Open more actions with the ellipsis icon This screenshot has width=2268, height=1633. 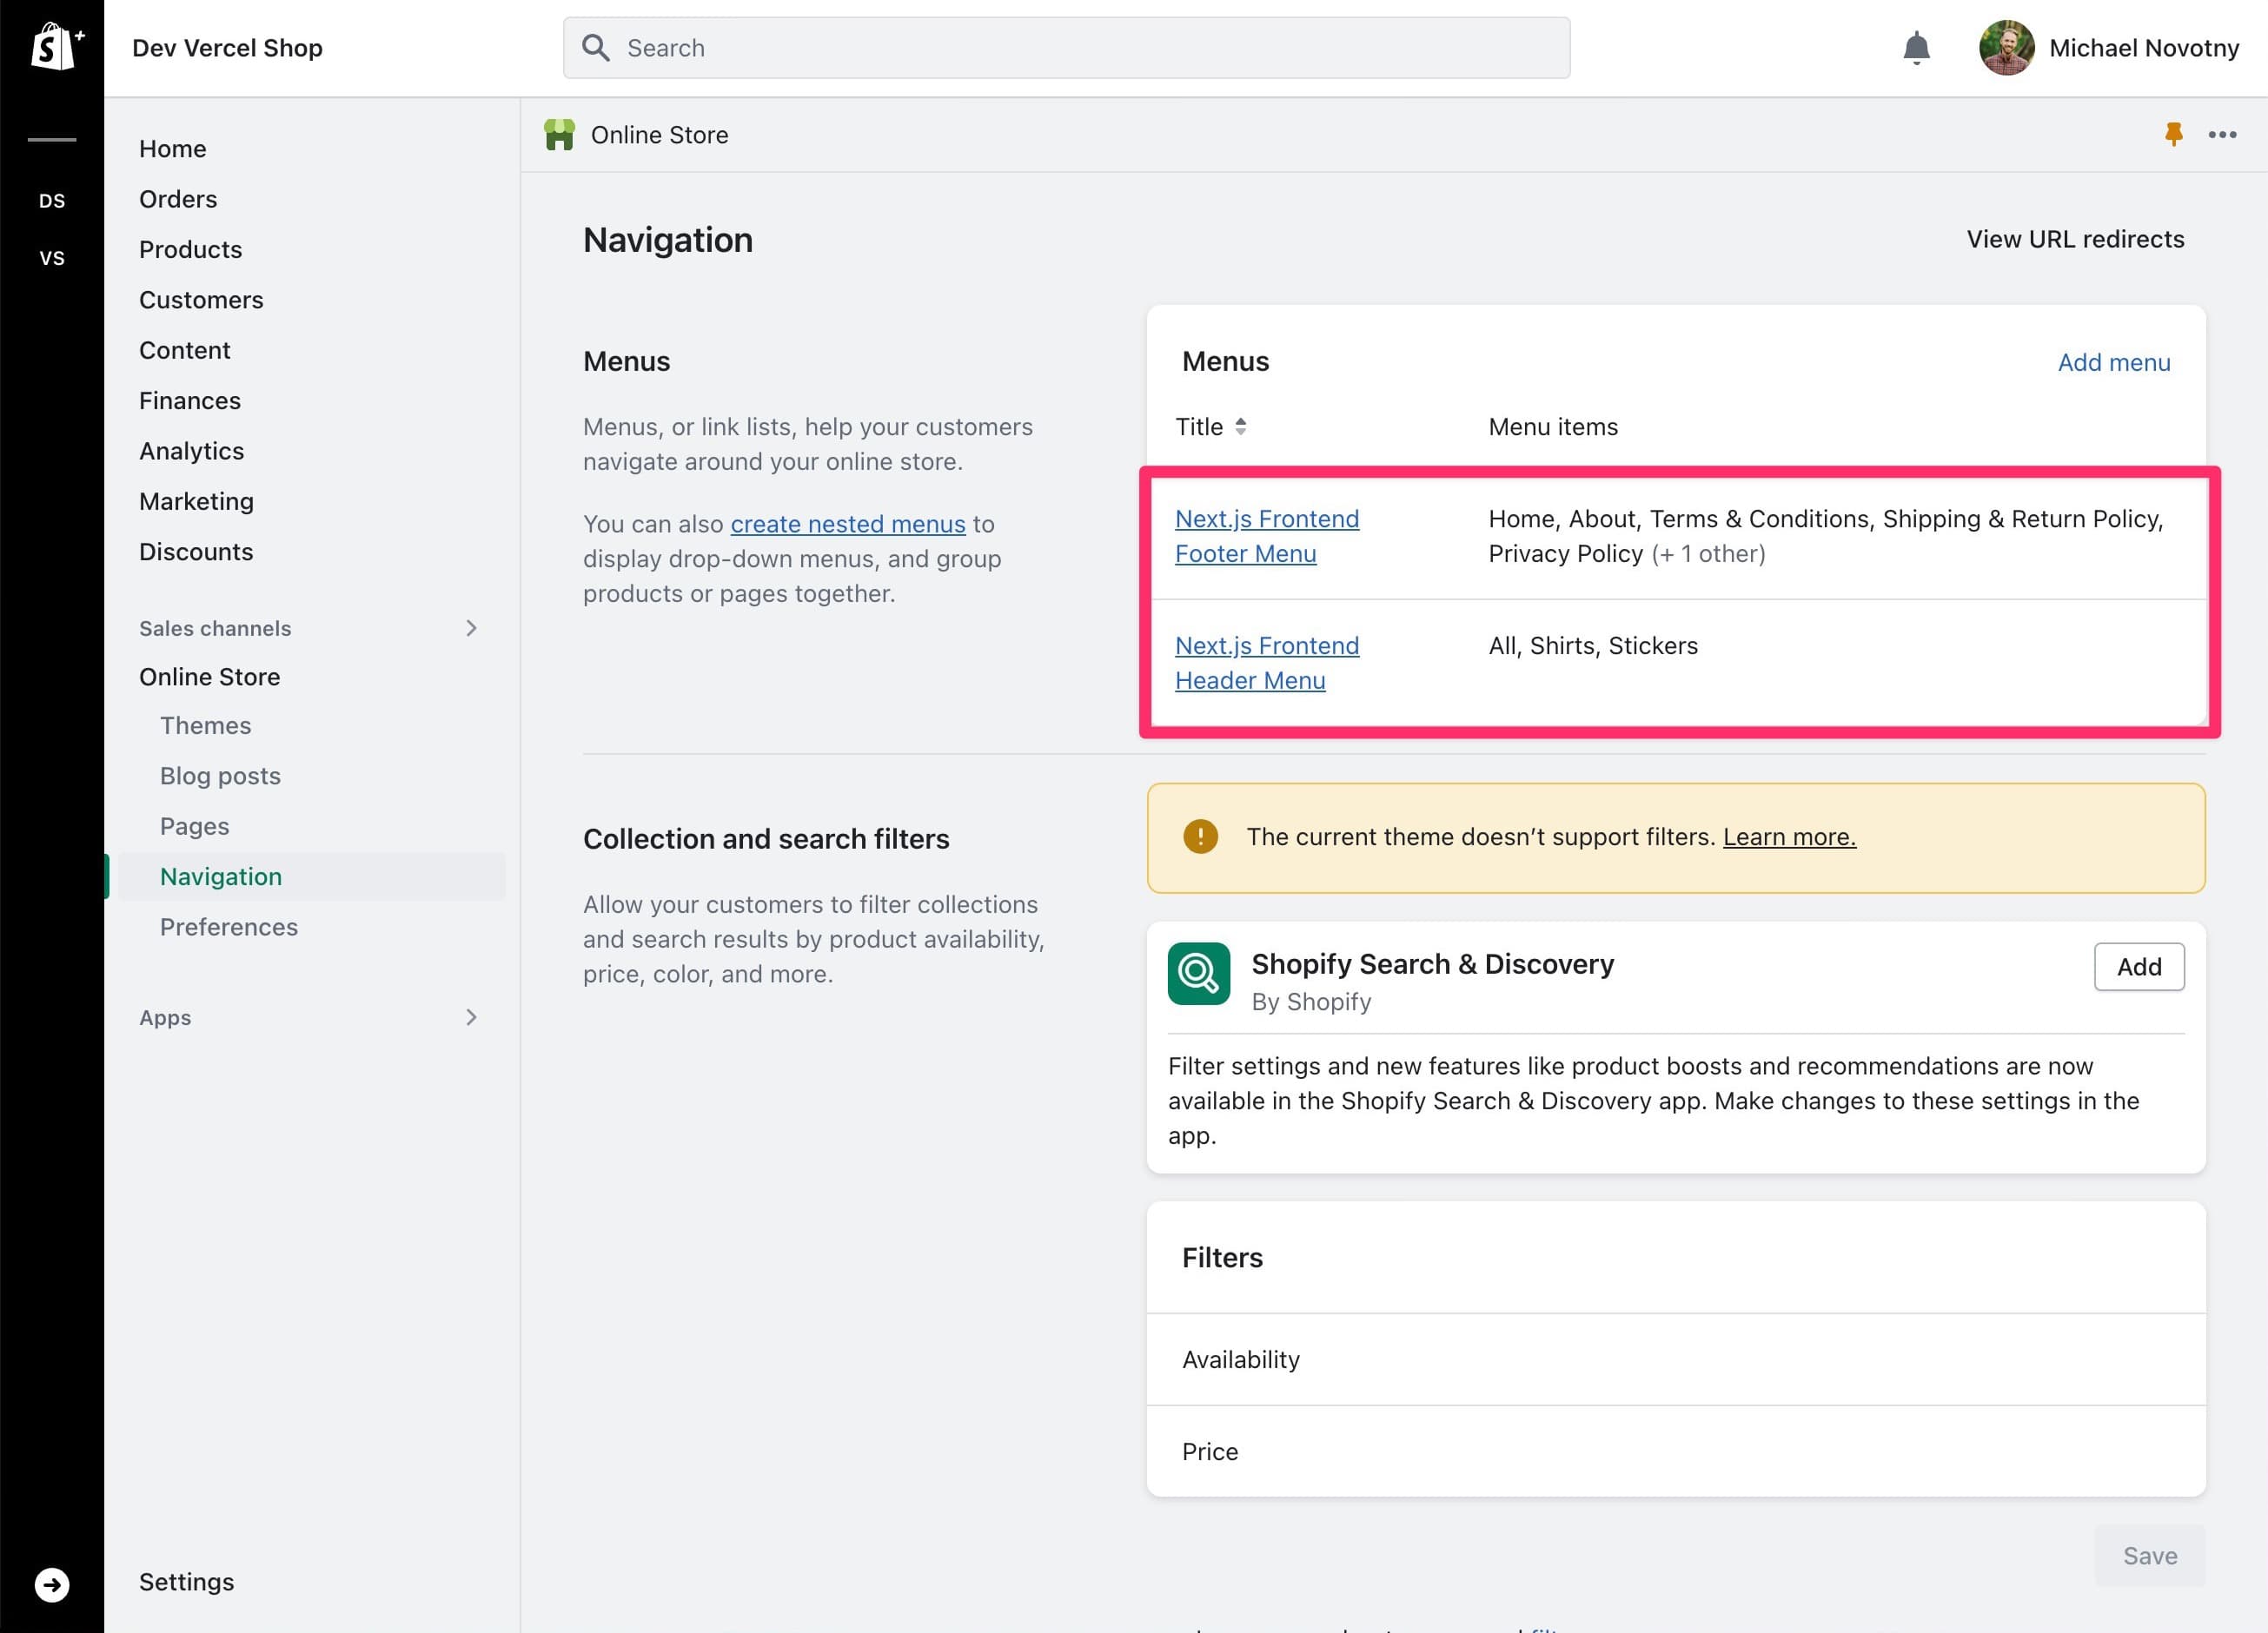coord(2222,135)
